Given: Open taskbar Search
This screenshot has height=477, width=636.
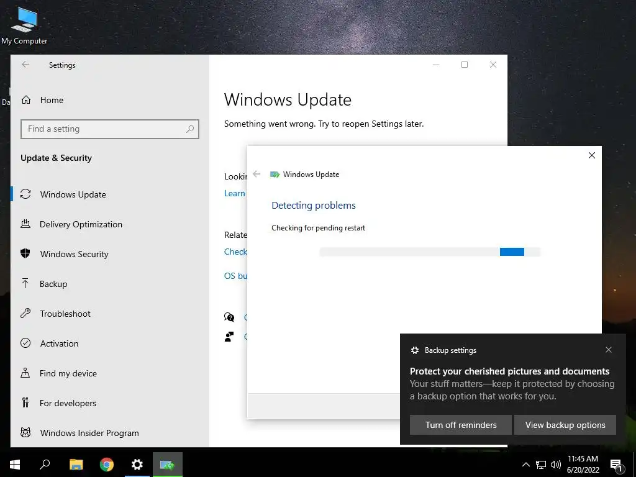Looking at the screenshot, I should click(45, 465).
